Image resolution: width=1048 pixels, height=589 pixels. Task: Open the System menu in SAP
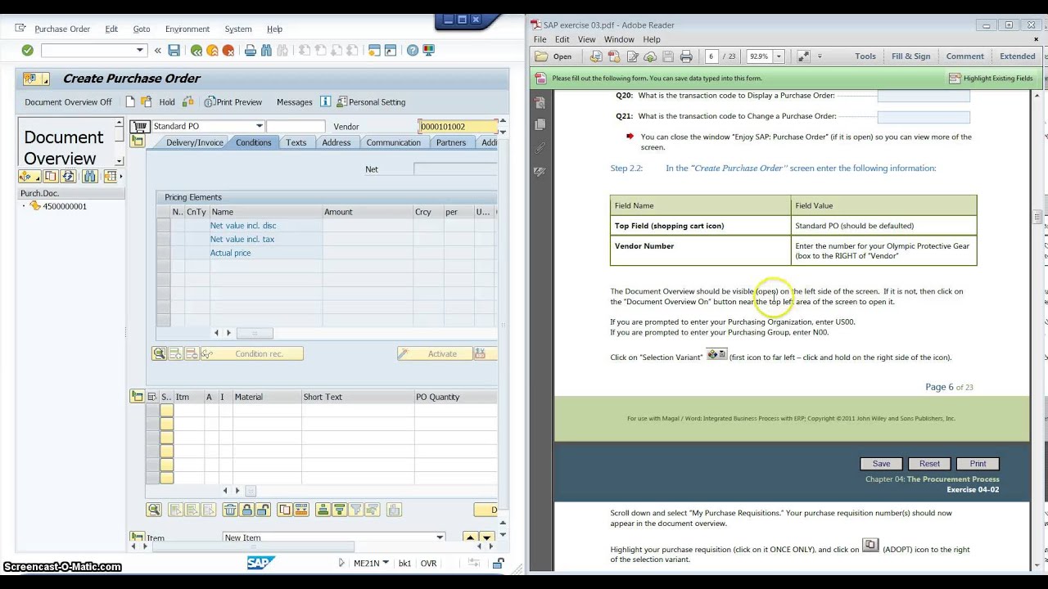[238, 29]
